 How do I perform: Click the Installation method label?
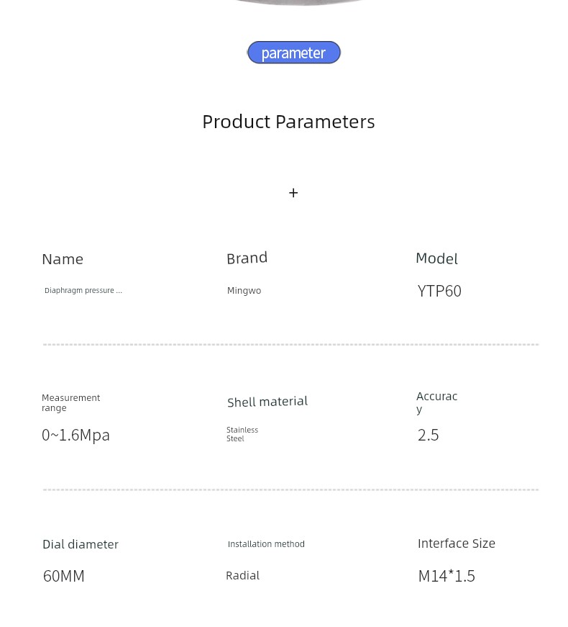point(266,544)
